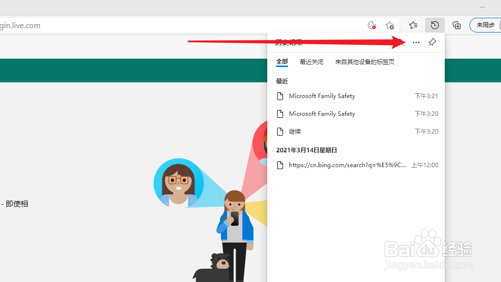Open Microsoft Family Safety entry from 下午3:21
The width and height of the screenshot is (501, 282).
tap(357, 96)
